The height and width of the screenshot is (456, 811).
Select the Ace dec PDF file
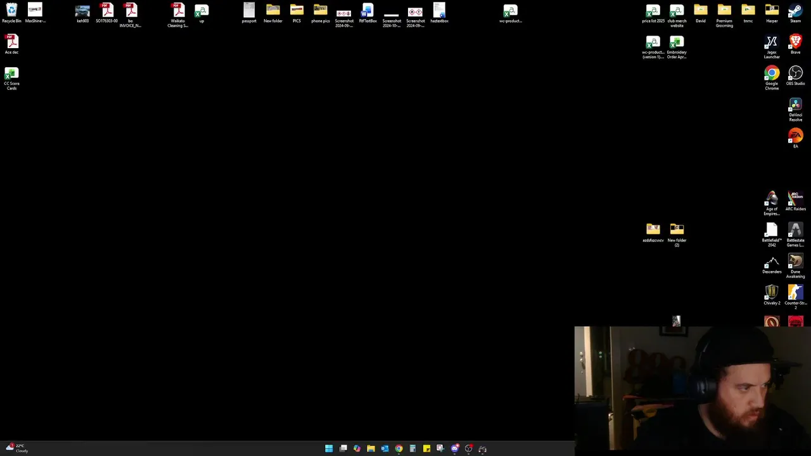(x=11, y=44)
